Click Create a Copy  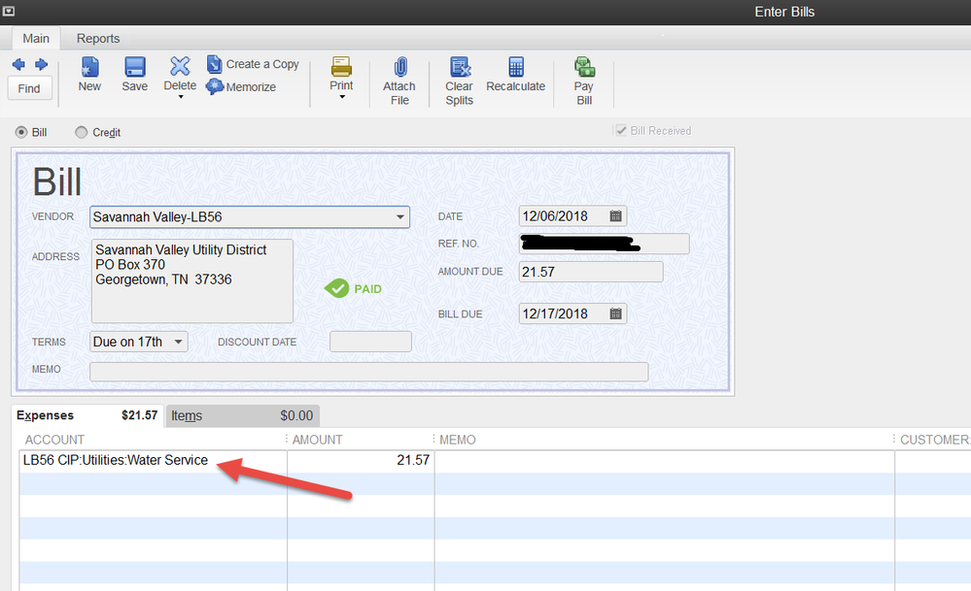coord(253,64)
